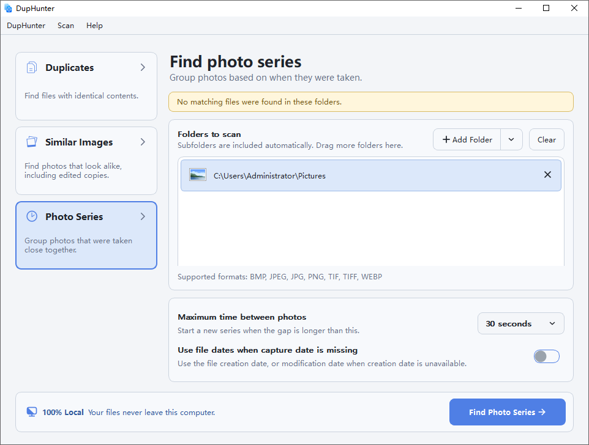
Task: Open the Help menu
Action: point(94,26)
